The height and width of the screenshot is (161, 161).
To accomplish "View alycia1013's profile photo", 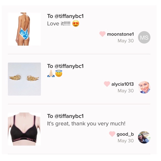I will [x=144, y=87].
